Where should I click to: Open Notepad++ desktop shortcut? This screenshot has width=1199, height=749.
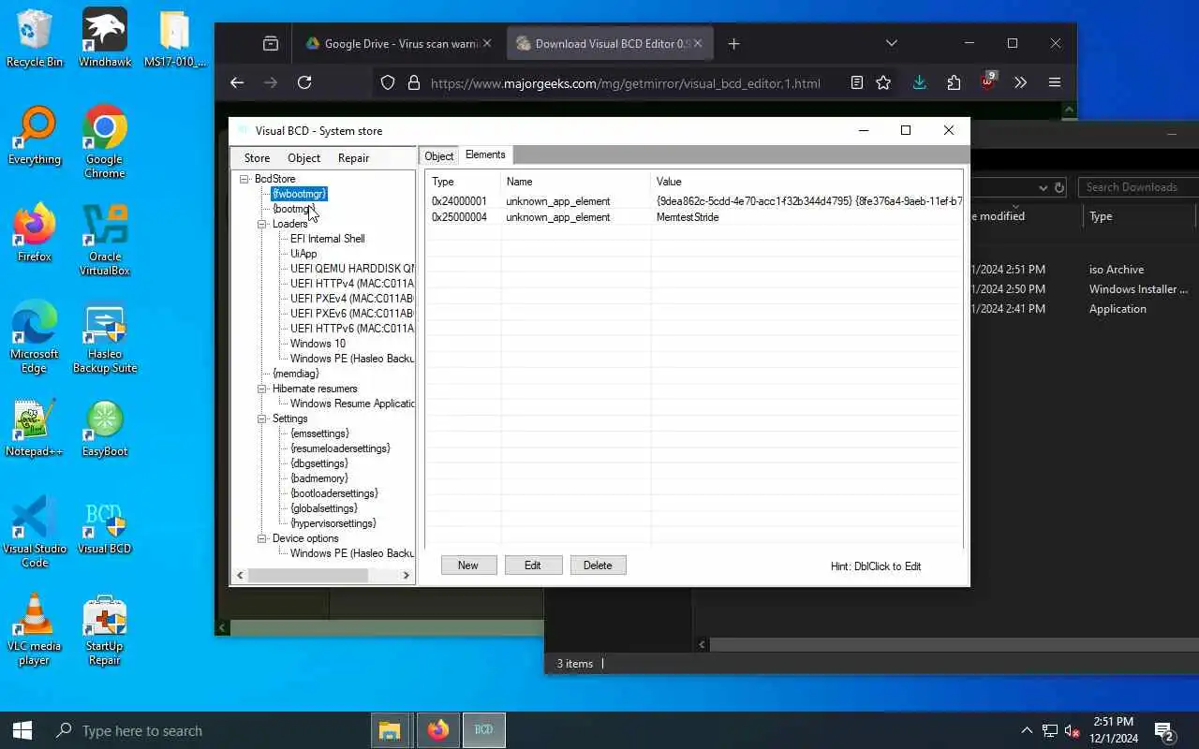coord(35,429)
